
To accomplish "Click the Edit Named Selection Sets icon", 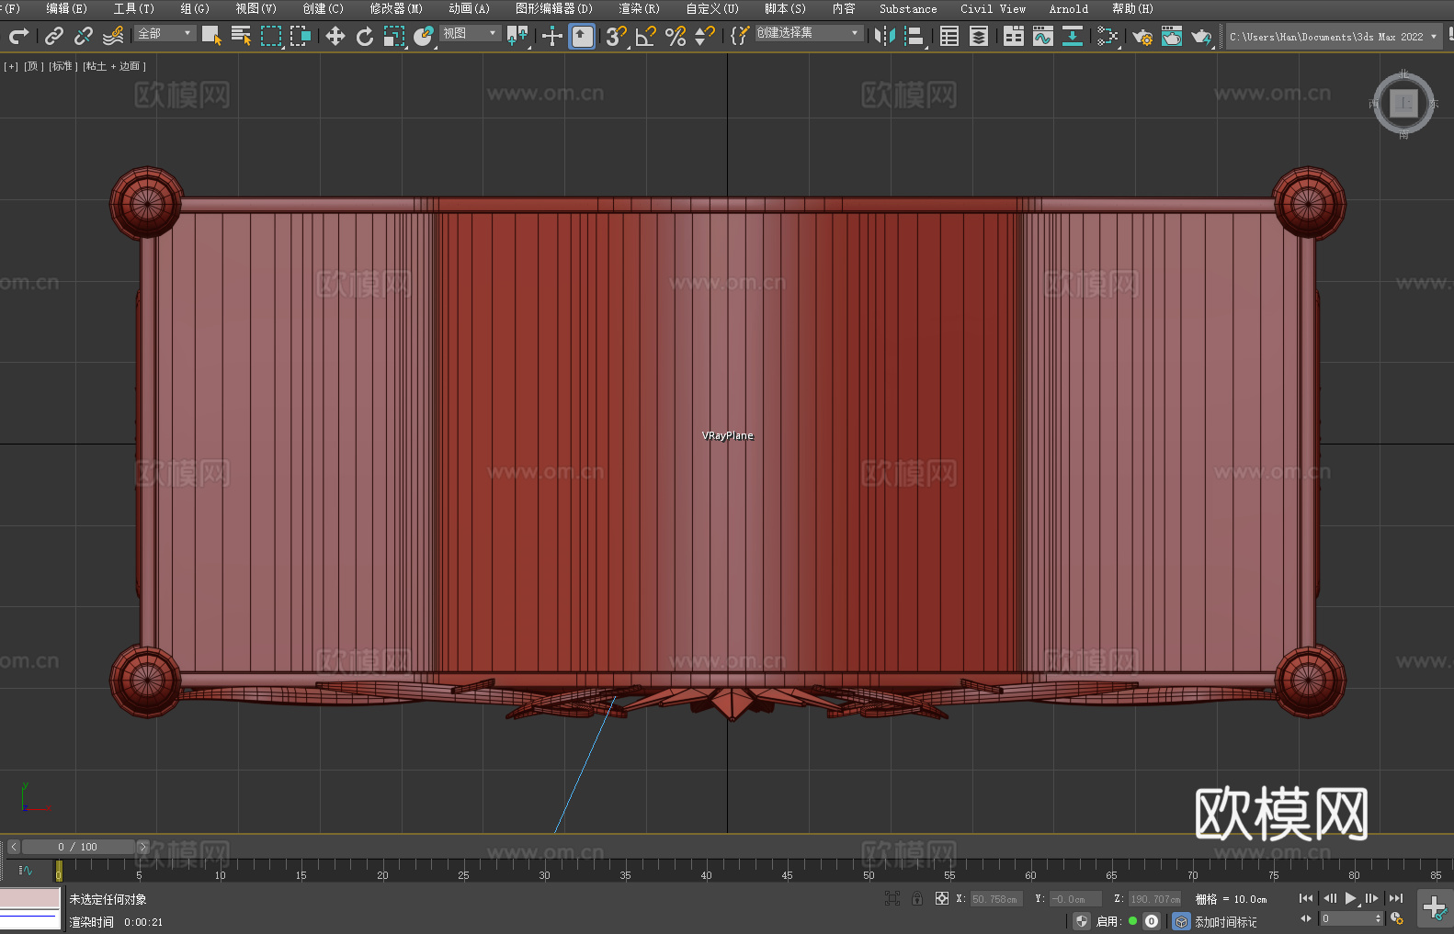I will pyautogui.click(x=740, y=36).
